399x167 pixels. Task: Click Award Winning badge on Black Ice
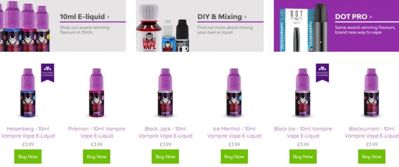click(x=322, y=72)
